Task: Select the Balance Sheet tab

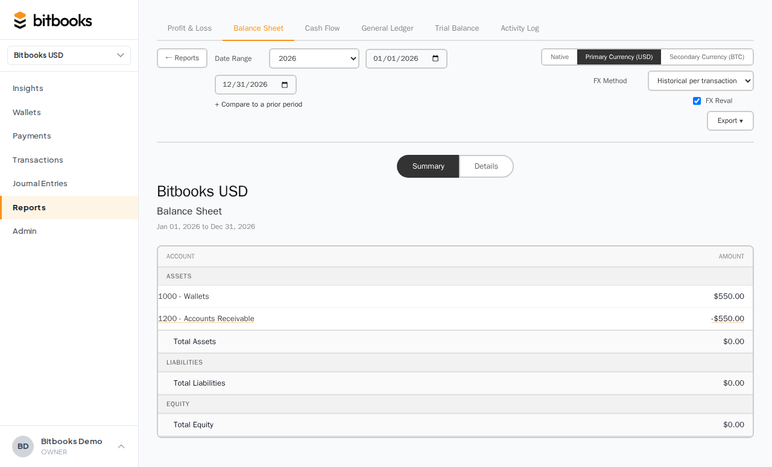Action: (x=258, y=28)
